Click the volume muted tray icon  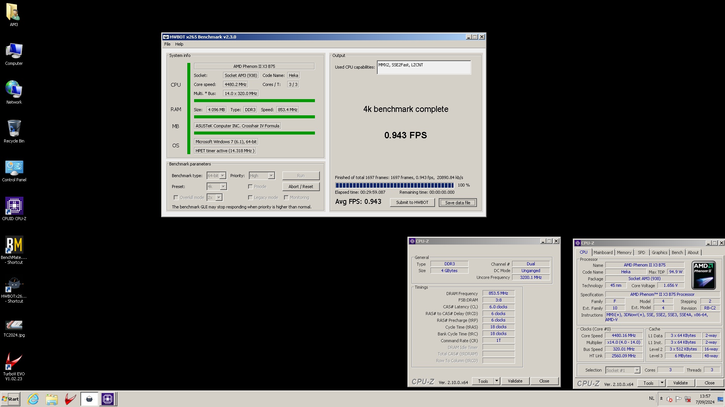(669, 399)
